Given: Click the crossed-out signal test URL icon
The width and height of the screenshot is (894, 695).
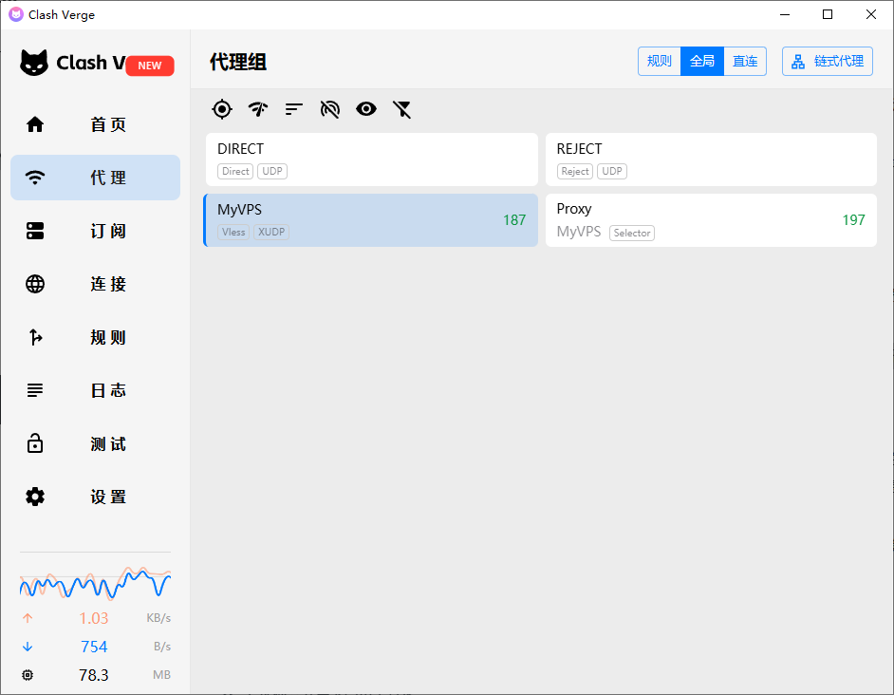Looking at the screenshot, I should pyautogui.click(x=330, y=109).
